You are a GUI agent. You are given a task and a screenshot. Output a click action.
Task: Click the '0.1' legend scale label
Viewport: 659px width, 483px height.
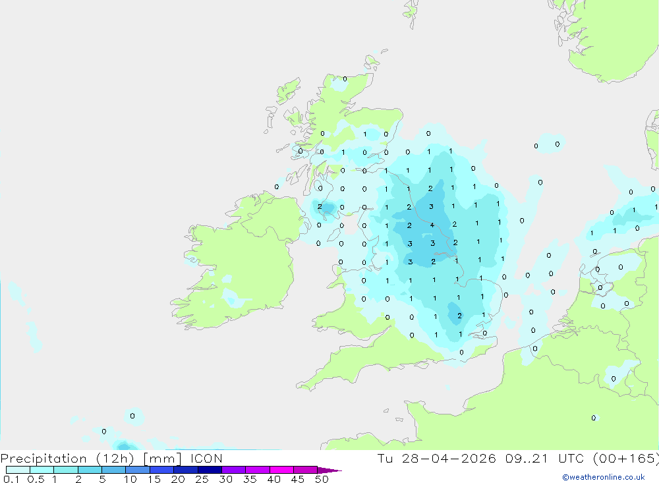pyautogui.click(x=11, y=479)
